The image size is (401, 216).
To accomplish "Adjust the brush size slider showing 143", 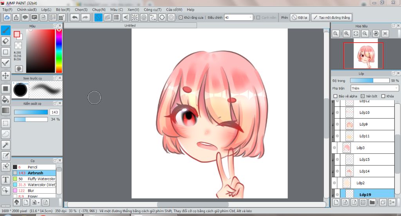I will (31, 112).
